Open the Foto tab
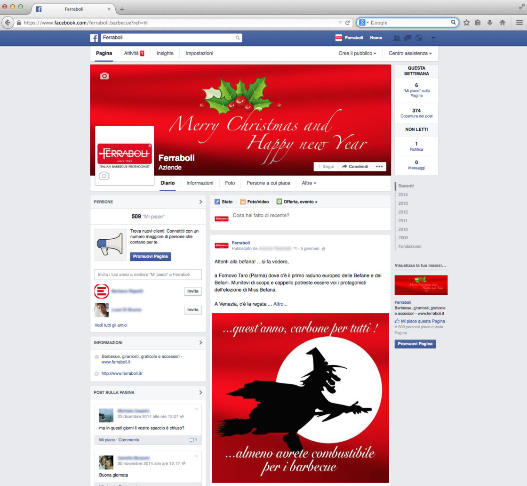This screenshot has width=527, height=486. click(x=230, y=183)
